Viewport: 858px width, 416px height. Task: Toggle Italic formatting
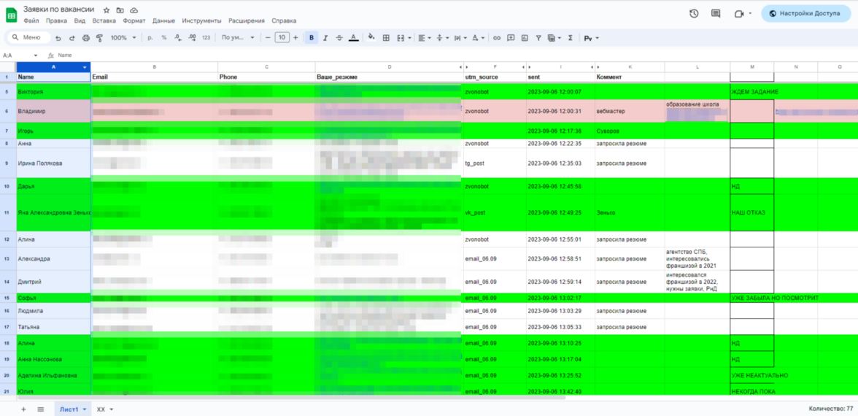point(325,38)
